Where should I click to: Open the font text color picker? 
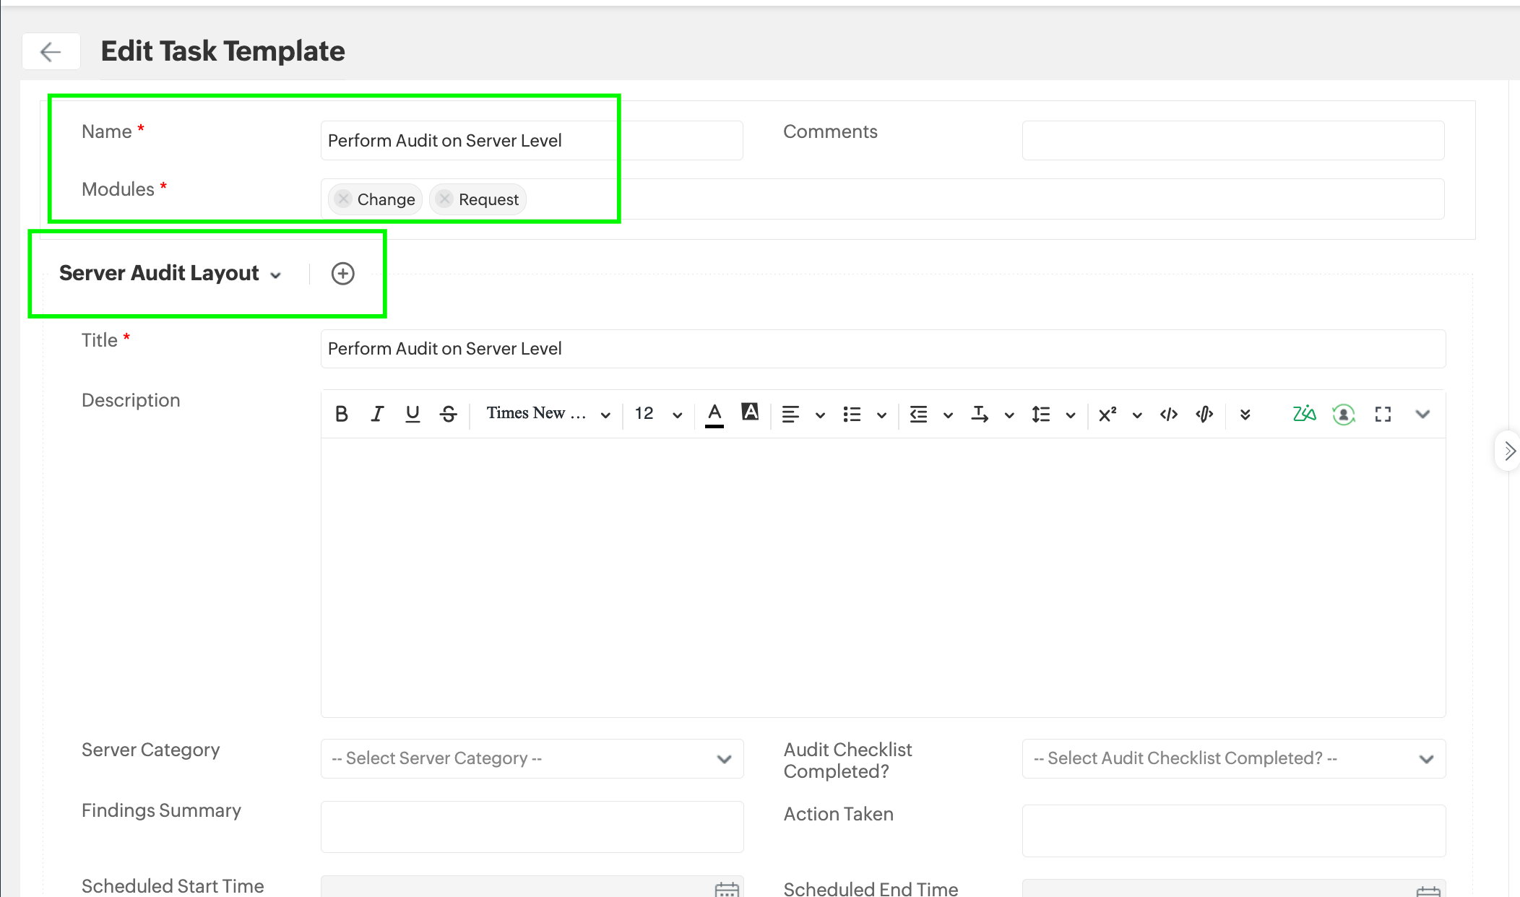[714, 414]
